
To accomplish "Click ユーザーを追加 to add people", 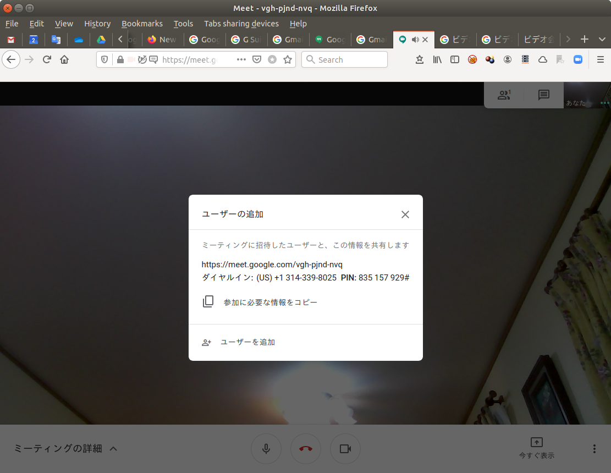I will [247, 342].
